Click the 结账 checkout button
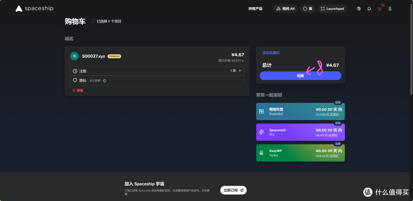413x201 pixels. tap(301, 76)
